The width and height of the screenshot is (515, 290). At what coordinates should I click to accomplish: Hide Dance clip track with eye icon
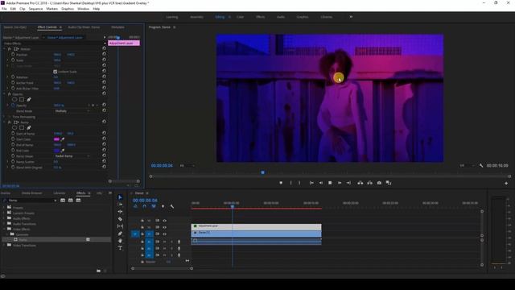pyautogui.click(x=164, y=234)
